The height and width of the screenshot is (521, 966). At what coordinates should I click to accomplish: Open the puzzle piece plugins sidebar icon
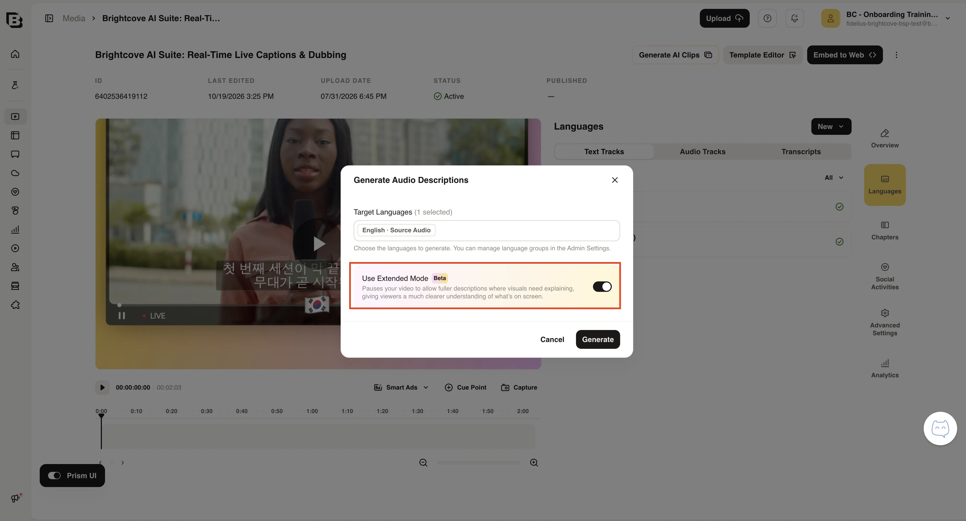tap(15, 305)
